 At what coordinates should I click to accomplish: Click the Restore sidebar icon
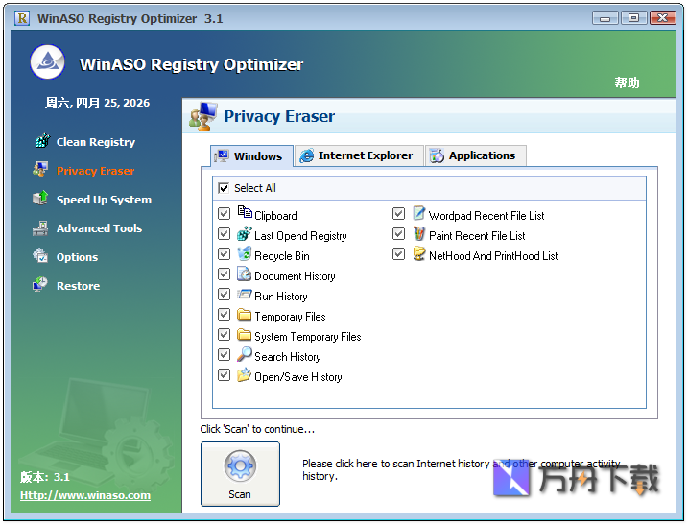[x=40, y=285]
